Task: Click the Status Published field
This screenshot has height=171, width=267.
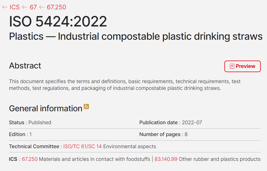Action: (x=30, y=123)
